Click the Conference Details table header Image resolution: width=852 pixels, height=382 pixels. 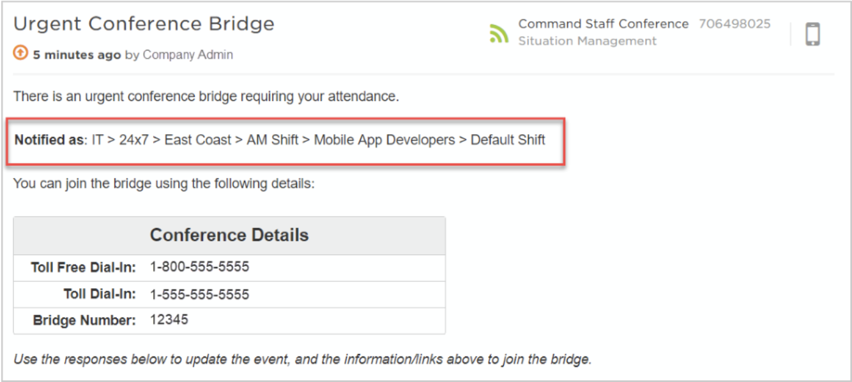pyautogui.click(x=229, y=235)
